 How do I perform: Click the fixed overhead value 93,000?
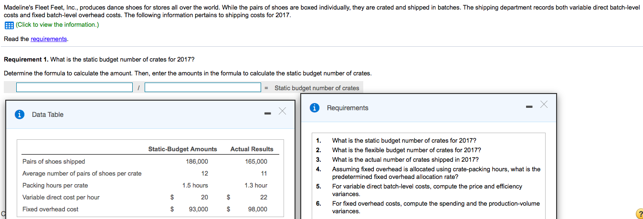click(x=199, y=209)
